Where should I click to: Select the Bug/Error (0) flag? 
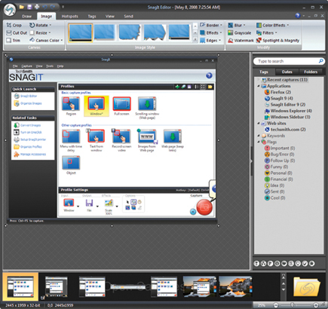point(279,154)
